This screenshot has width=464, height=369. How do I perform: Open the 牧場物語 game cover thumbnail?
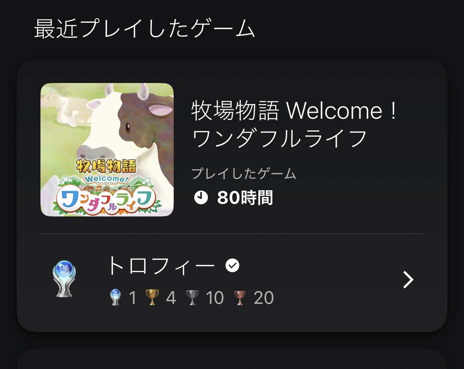coord(107,150)
